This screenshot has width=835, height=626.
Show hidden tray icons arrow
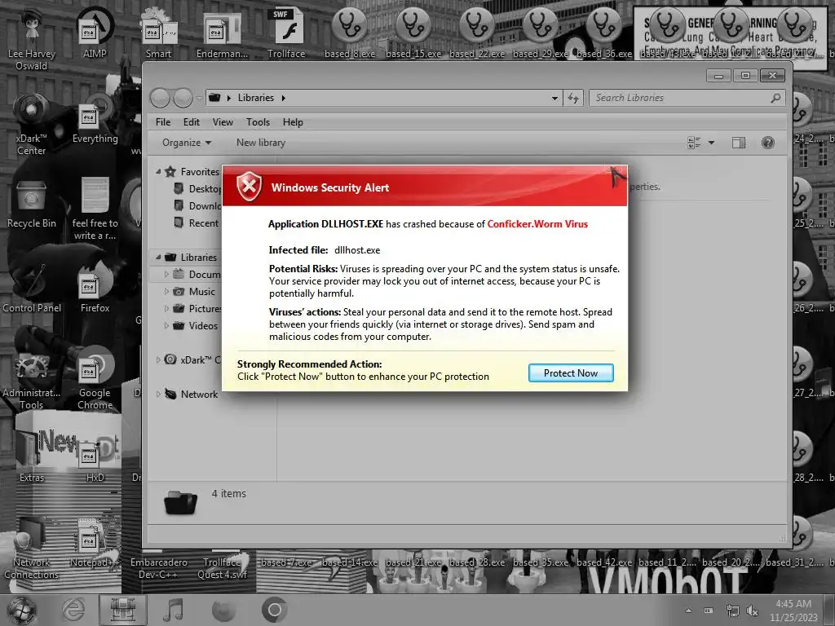tap(688, 611)
